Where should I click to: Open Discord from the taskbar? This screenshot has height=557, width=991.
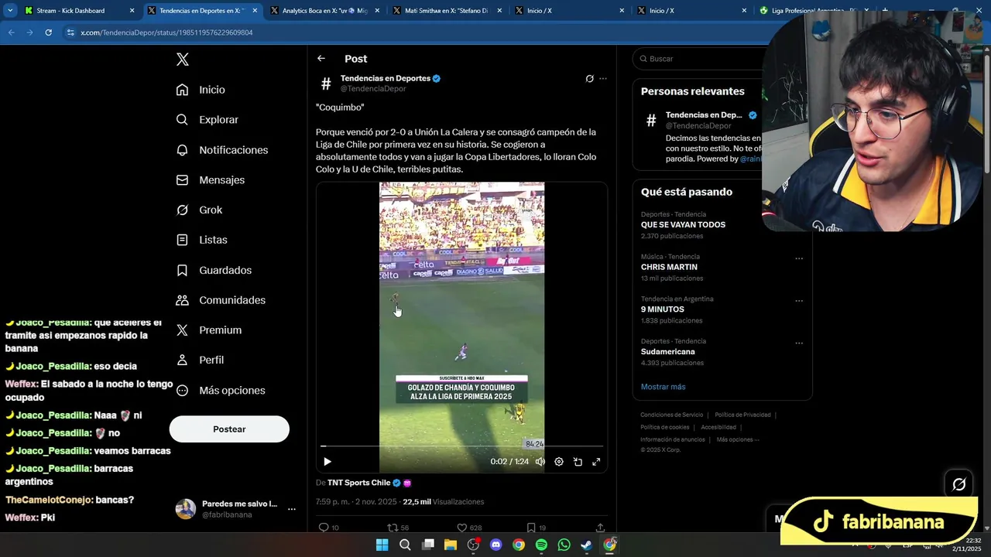pos(495,545)
